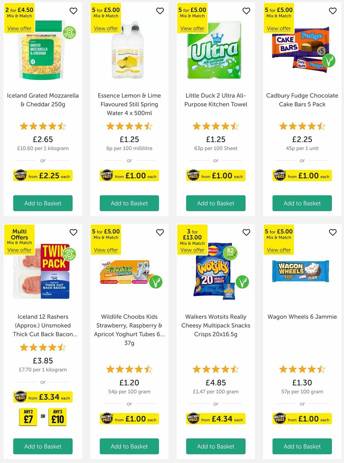Add Iceland Grated Mozzarella to Basket
The image size is (344, 463).
[43, 203]
